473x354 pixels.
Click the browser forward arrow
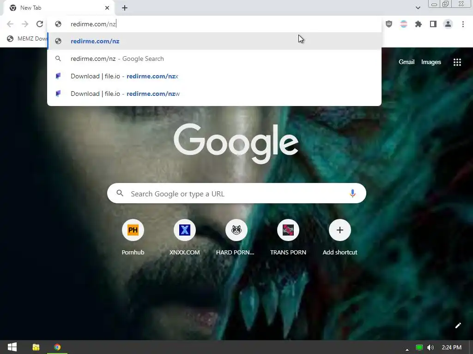coord(25,24)
